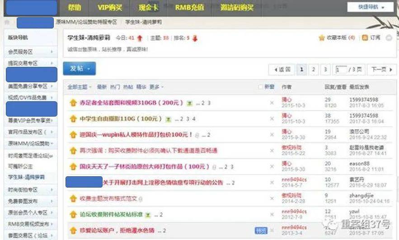The height and width of the screenshot is (240, 399).
Task: Switch to the 最新 filter tab
Action: (102, 87)
